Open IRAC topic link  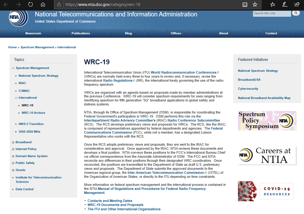point(22,83)
